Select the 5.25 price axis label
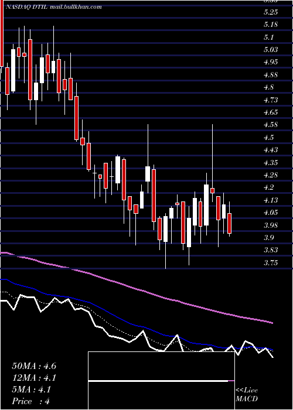The height and width of the screenshot is (410, 293). pos(271,12)
